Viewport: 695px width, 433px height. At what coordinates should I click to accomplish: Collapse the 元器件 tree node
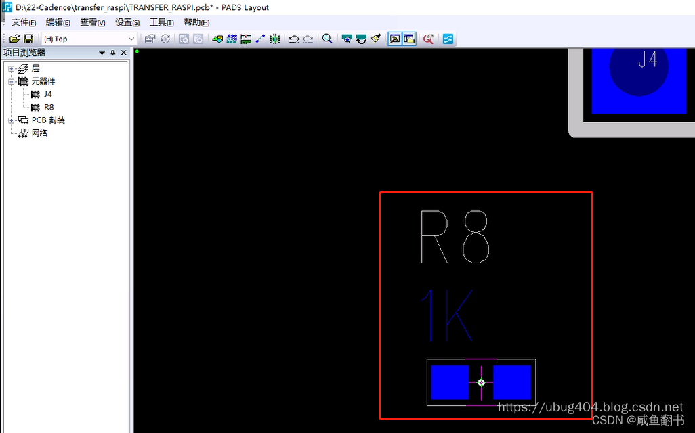click(x=12, y=81)
